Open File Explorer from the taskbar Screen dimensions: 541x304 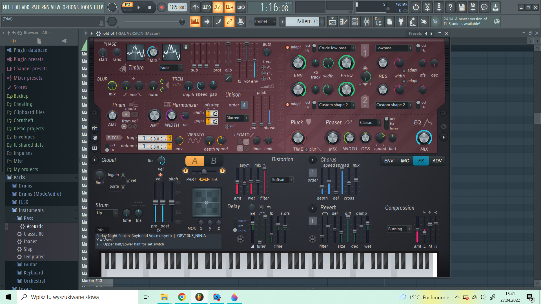(x=164, y=297)
